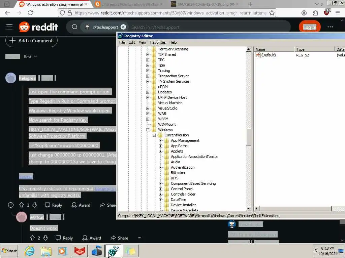Click the Start button
Screen dimensions: 345x258
[9, 251]
